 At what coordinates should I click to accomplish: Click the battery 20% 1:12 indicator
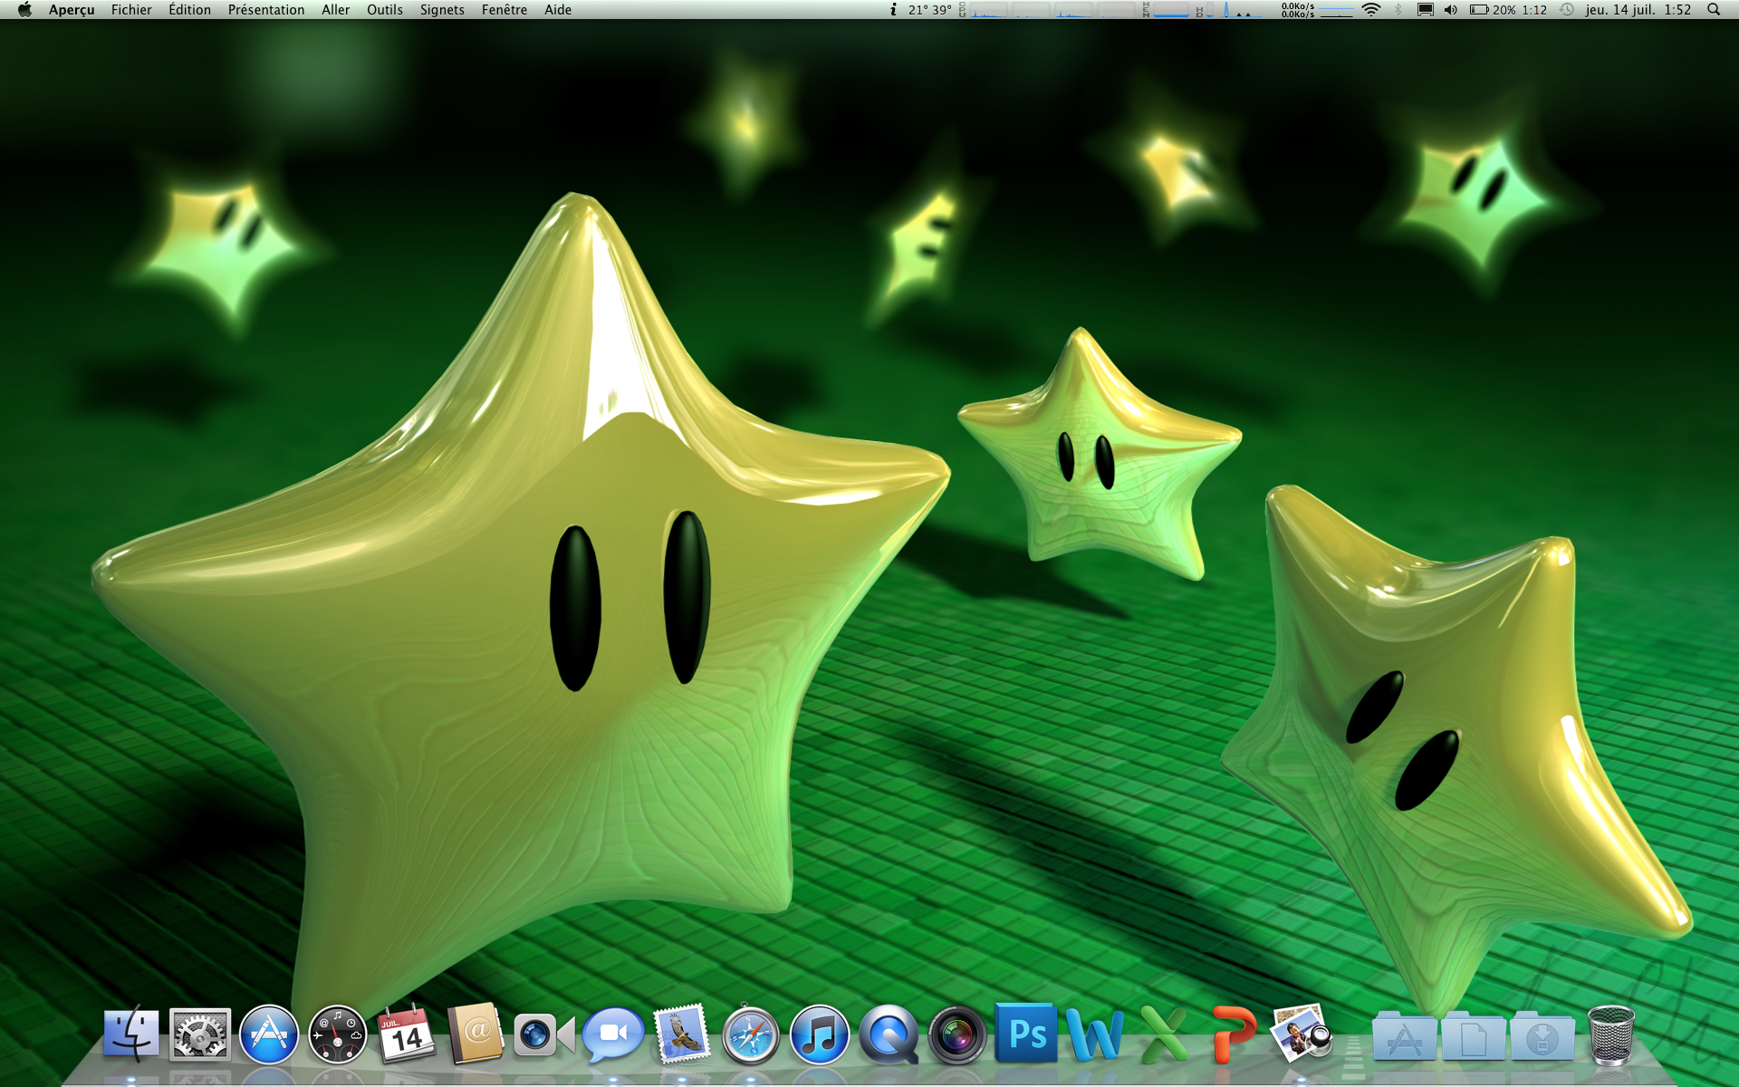(1508, 10)
